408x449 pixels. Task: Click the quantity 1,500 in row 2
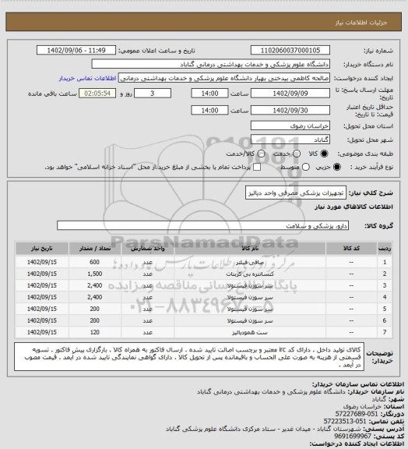coord(95,274)
